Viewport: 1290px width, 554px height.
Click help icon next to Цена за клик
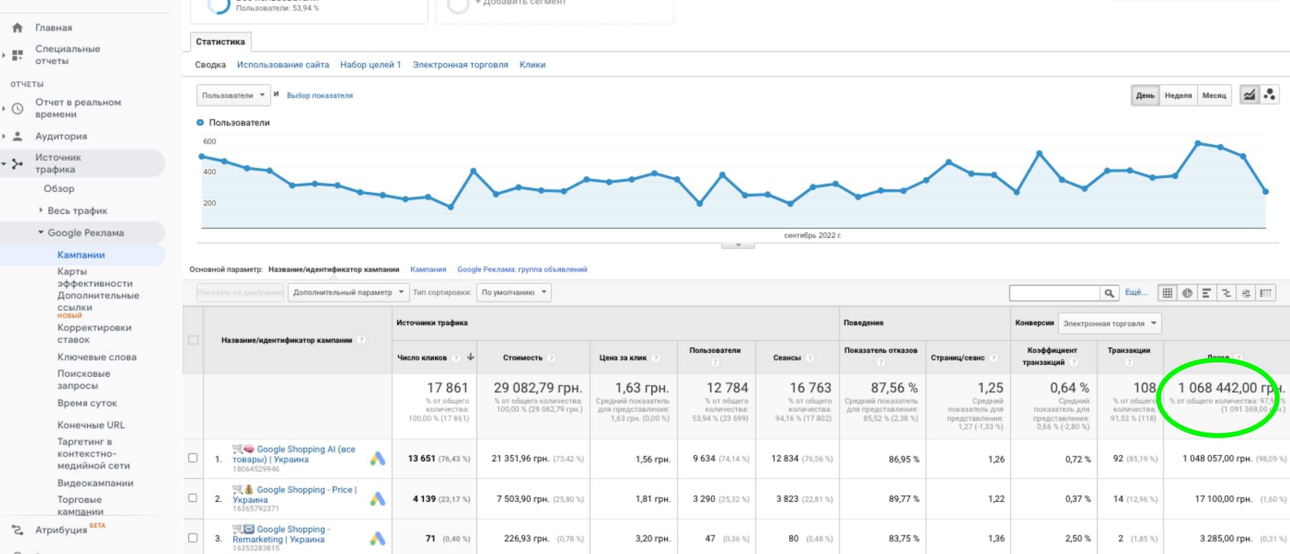(656, 358)
